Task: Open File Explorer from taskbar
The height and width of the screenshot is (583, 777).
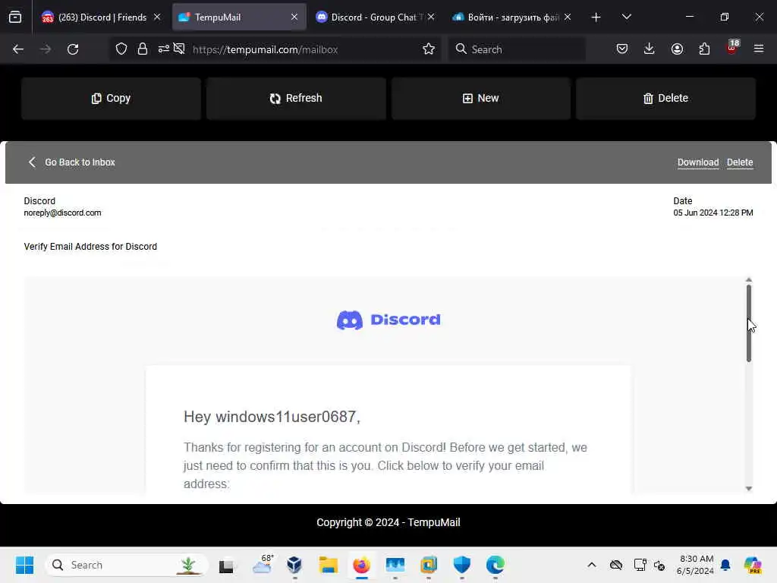Action: click(x=328, y=565)
